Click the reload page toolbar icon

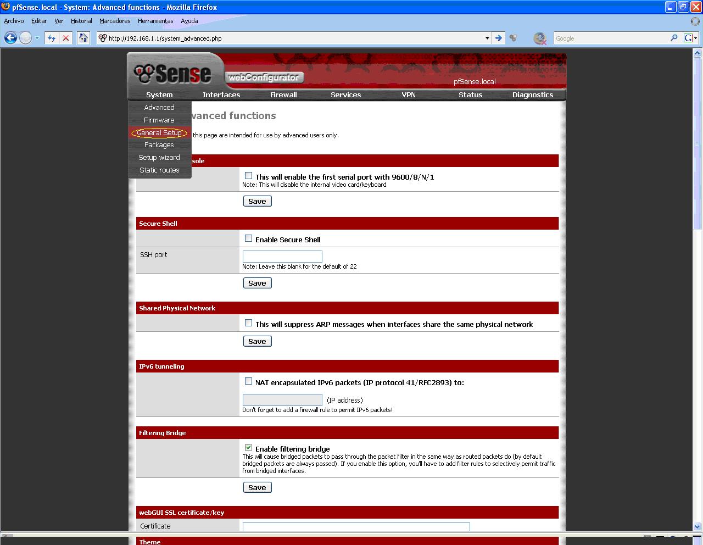point(51,38)
